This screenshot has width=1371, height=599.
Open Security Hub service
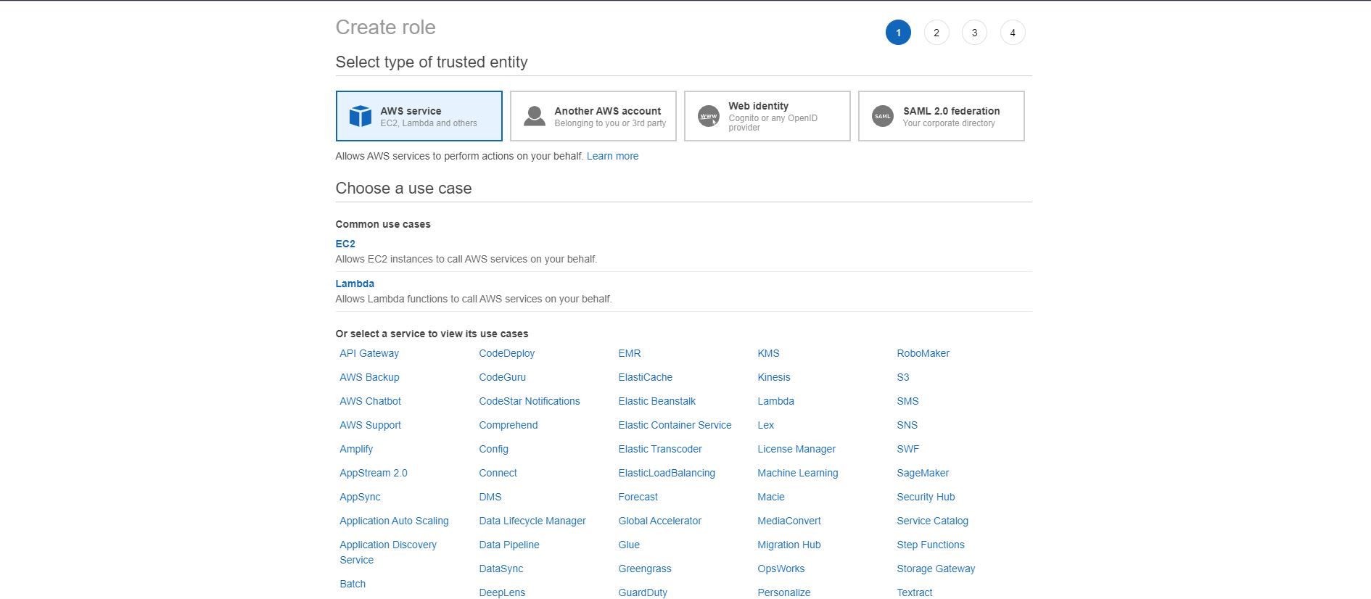[x=926, y=497]
